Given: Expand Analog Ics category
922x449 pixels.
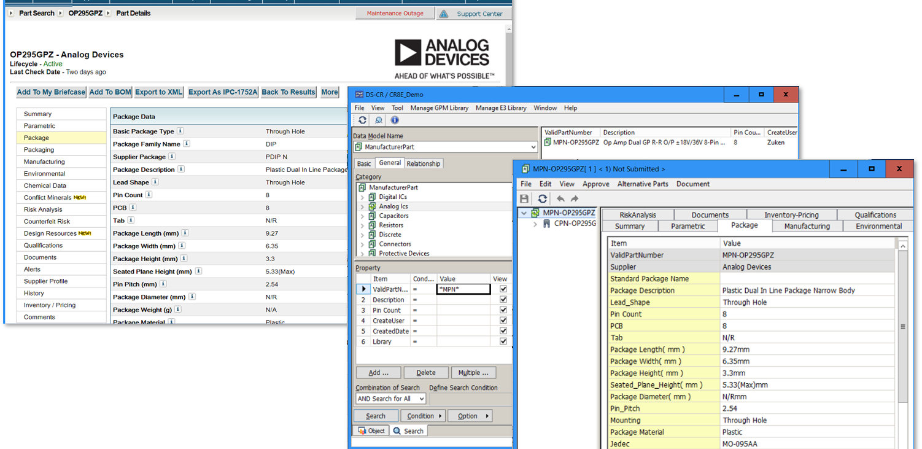Looking at the screenshot, I should coord(362,207).
